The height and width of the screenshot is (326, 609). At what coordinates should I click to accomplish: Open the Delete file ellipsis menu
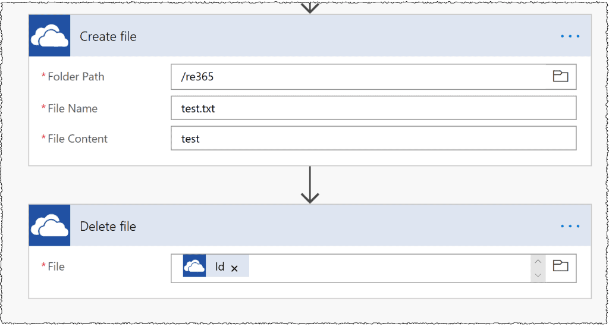(570, 225)
